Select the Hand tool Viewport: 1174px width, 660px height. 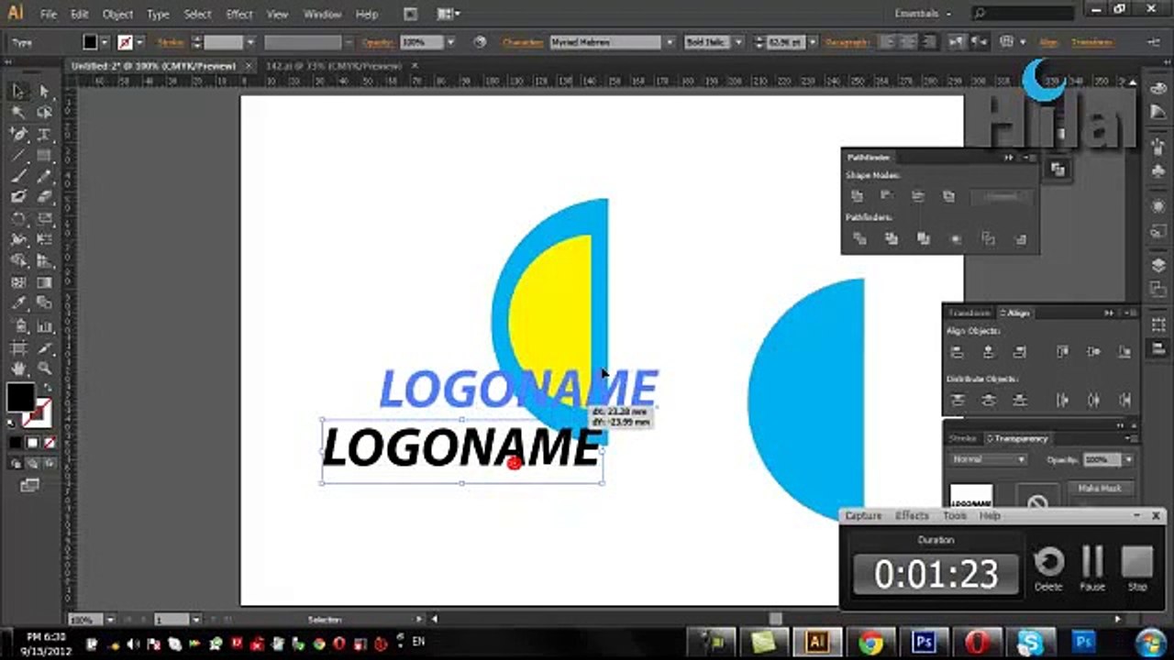point(18,368)
